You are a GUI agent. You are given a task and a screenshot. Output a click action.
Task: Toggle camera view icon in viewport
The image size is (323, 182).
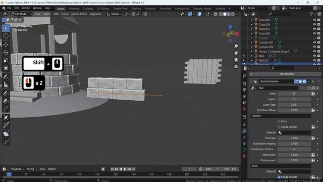point(236,60)
